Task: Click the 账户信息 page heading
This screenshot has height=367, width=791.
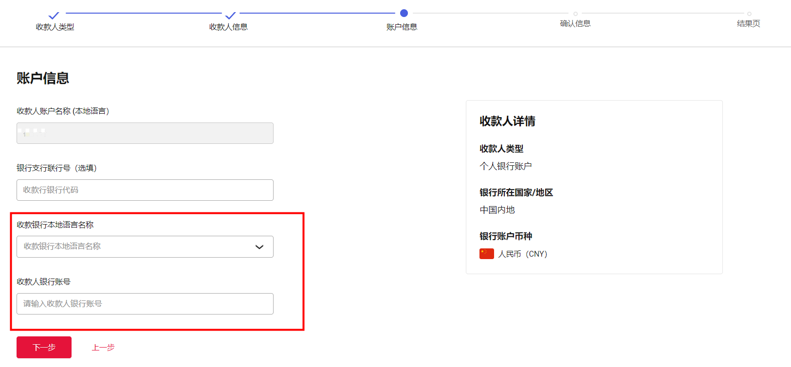Action: pyautogui.click(x=43, y=78)
